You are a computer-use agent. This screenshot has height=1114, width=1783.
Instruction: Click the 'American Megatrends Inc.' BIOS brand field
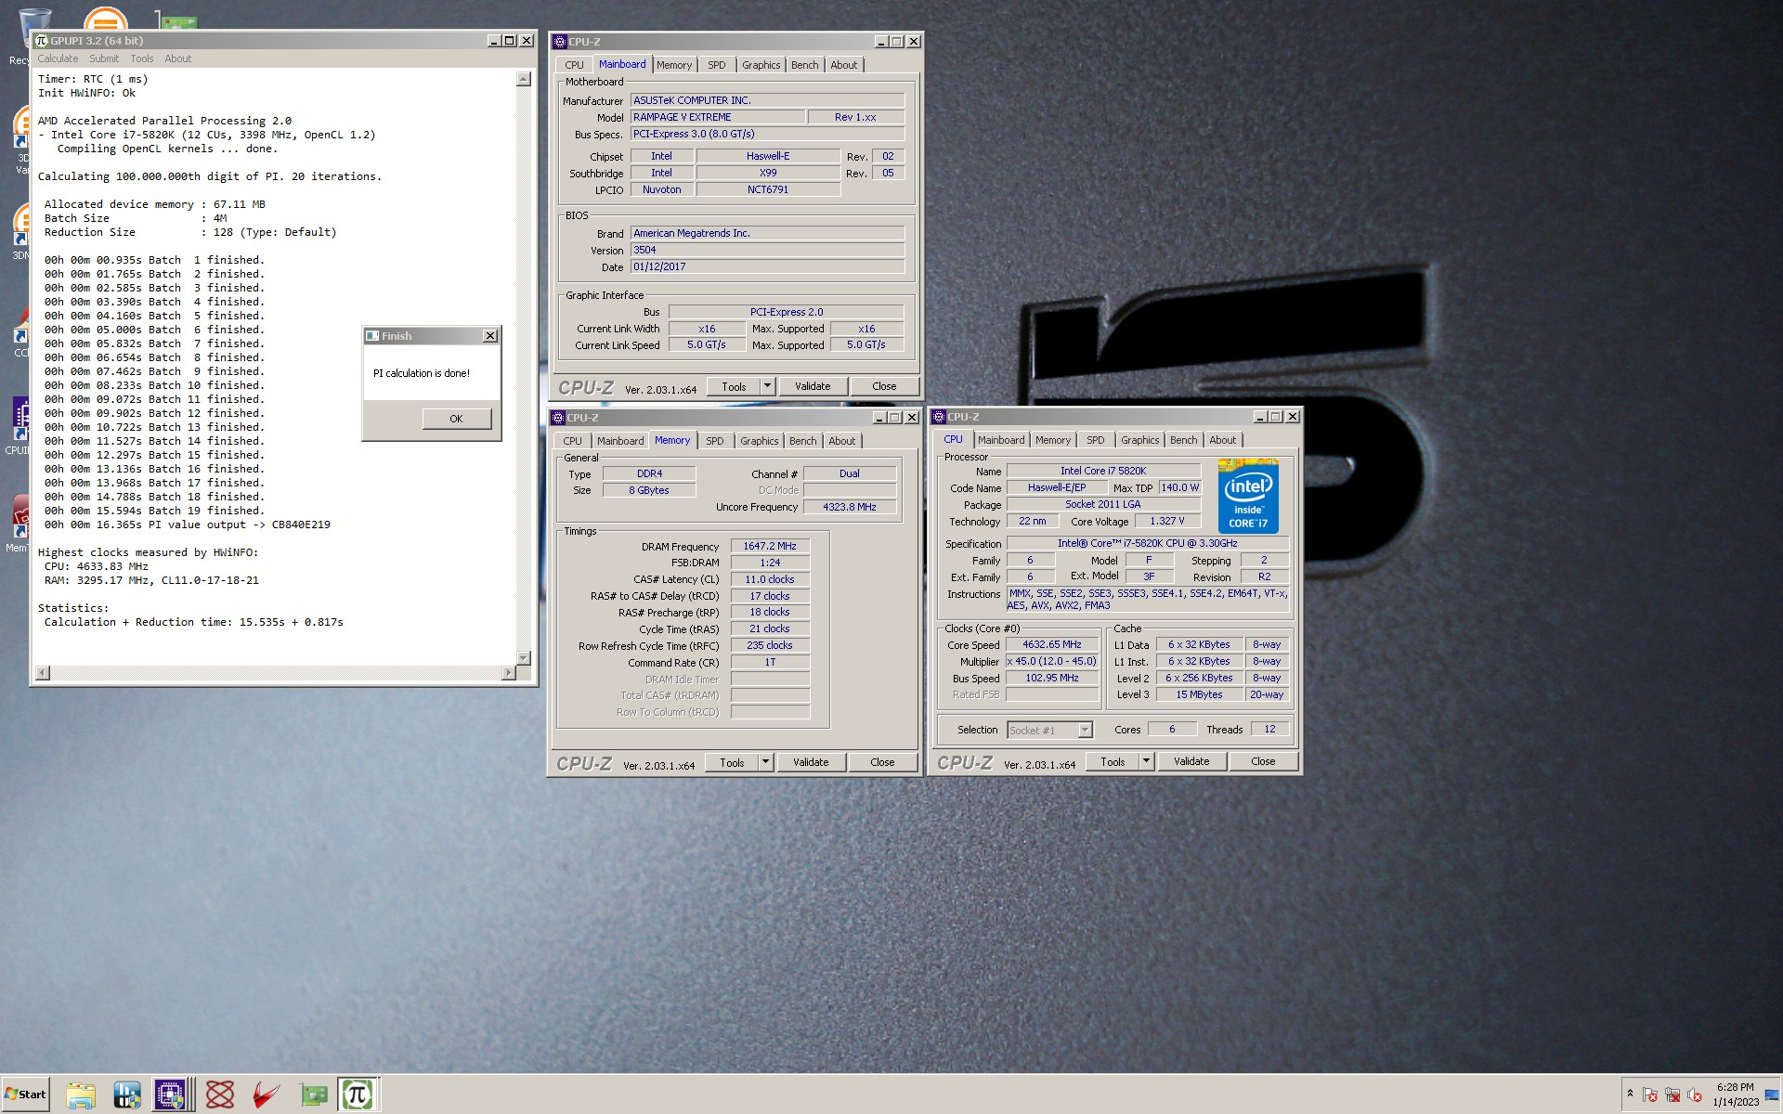(x=767, y=233)
